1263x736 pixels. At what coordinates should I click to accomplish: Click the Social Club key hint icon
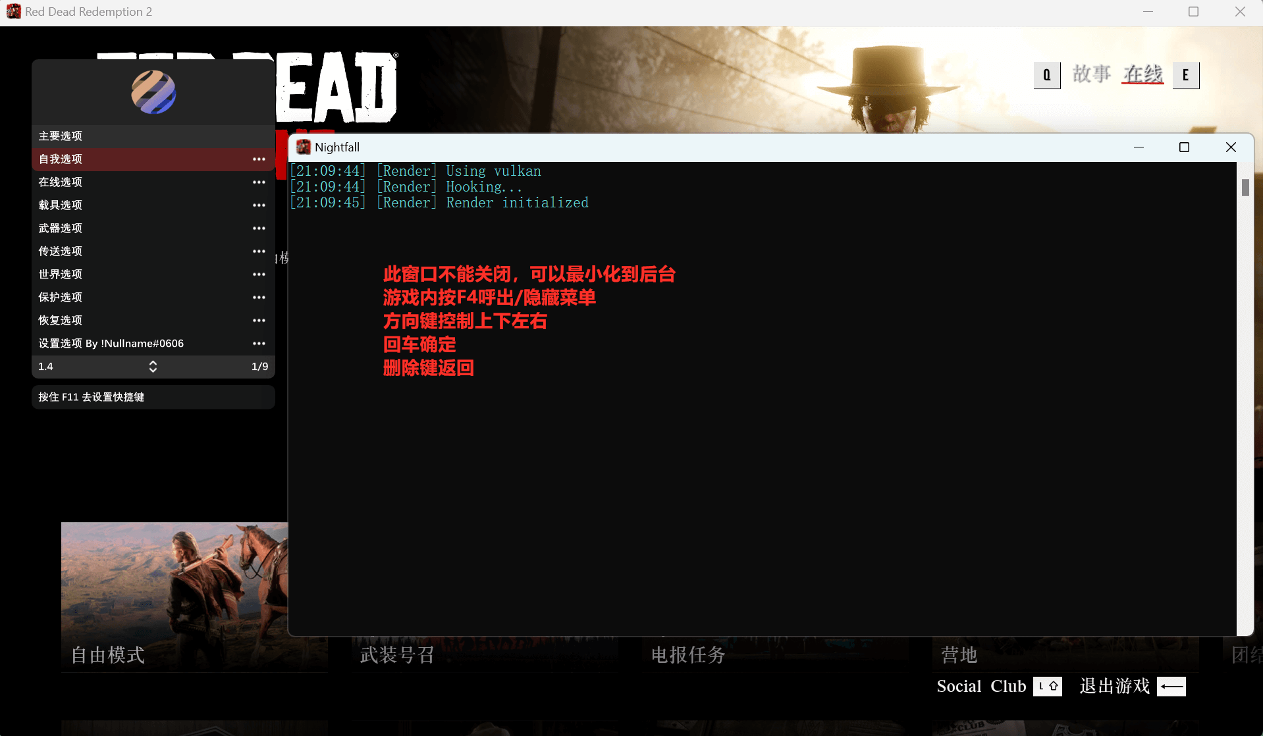point(1047,686)
